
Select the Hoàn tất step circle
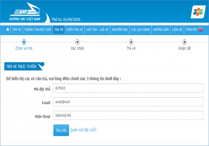pyautogui.click(x=185, y=42)
